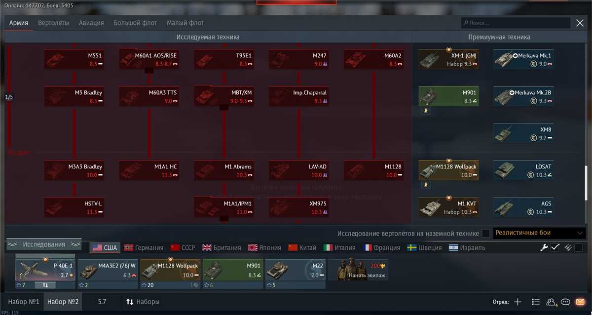Select the T95E1 vehicle card

[223, 59]
